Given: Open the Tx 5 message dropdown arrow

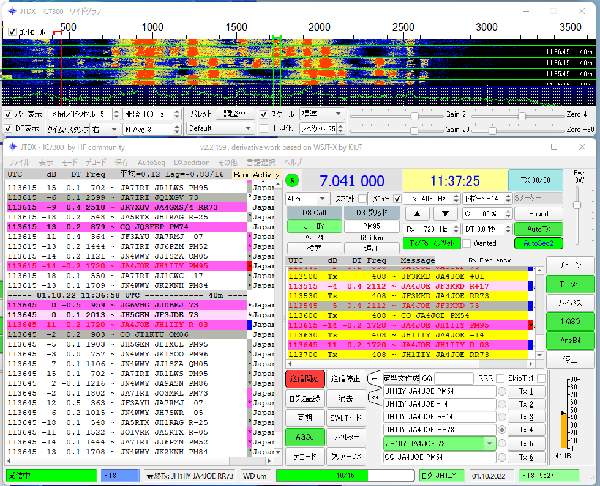Looking at the screenshot, I should [489, 444].
